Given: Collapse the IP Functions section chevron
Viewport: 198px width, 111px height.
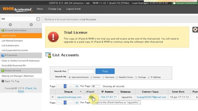Looking at the screenshot, I should (x=39, y=55).
